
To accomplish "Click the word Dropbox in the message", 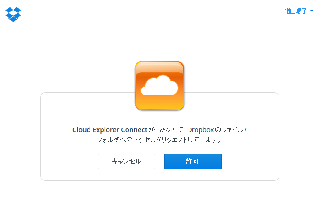I will [200, 130].
